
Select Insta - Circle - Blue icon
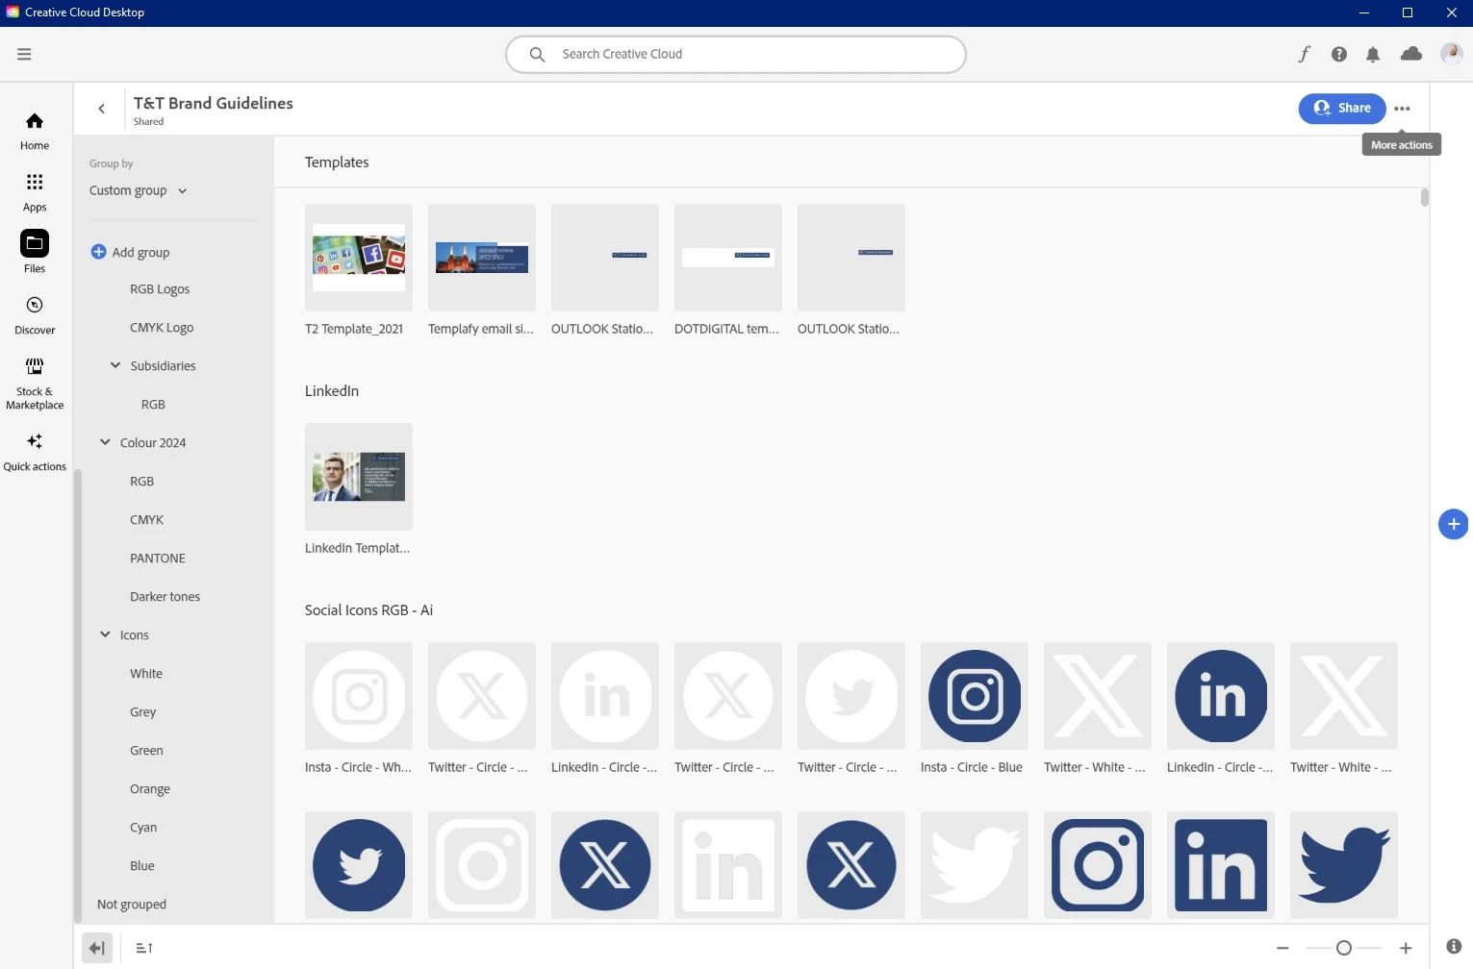pos(975,696)
